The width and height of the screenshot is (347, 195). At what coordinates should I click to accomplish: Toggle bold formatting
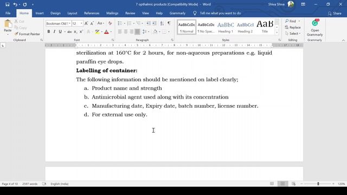pyautogui.click(x=49, y=32)
